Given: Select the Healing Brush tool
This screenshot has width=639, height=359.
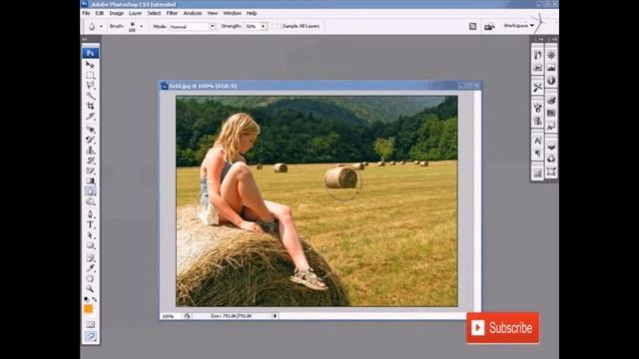Looking at the screenshot, I should [90, 129].
